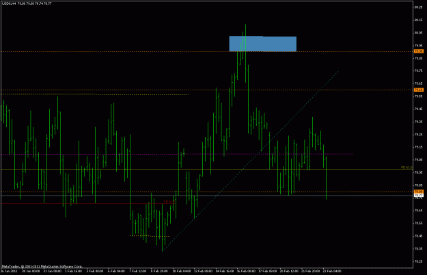This screenshot has height=275, width=427.
Task: Click the 79.35 label on the price axis
Action: [x=418, y=122]
